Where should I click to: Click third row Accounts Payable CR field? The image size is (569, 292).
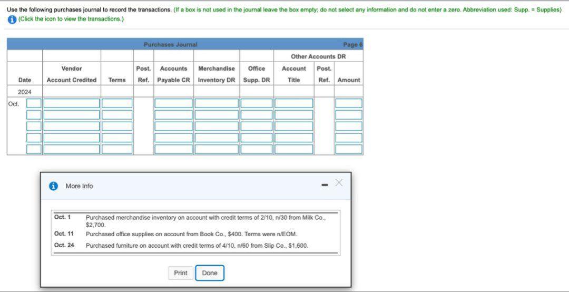[173, 126]
